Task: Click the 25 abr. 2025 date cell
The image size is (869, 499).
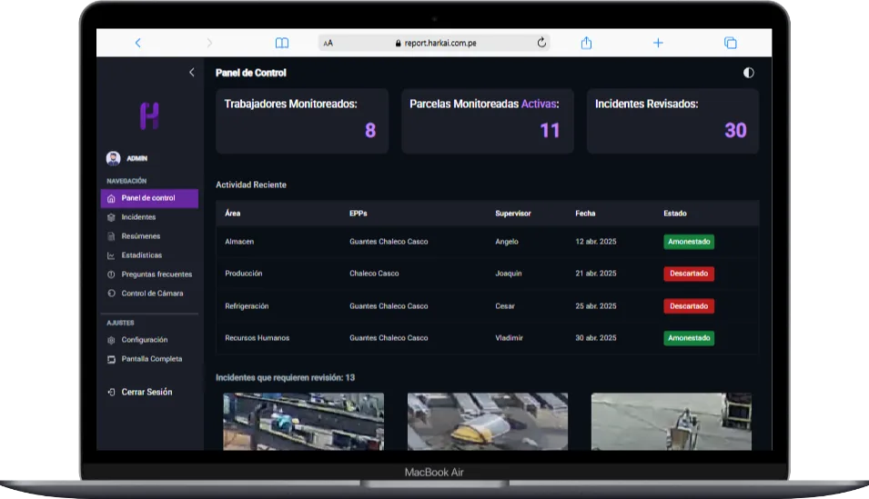Action: [596, 306]
